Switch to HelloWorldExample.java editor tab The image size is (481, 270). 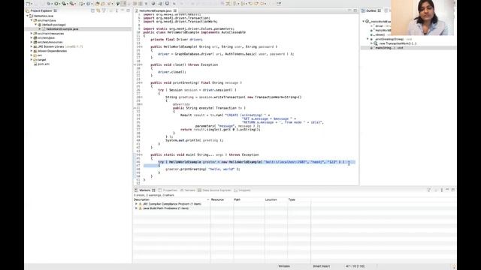pyautogui.click(x=156, y=10)
